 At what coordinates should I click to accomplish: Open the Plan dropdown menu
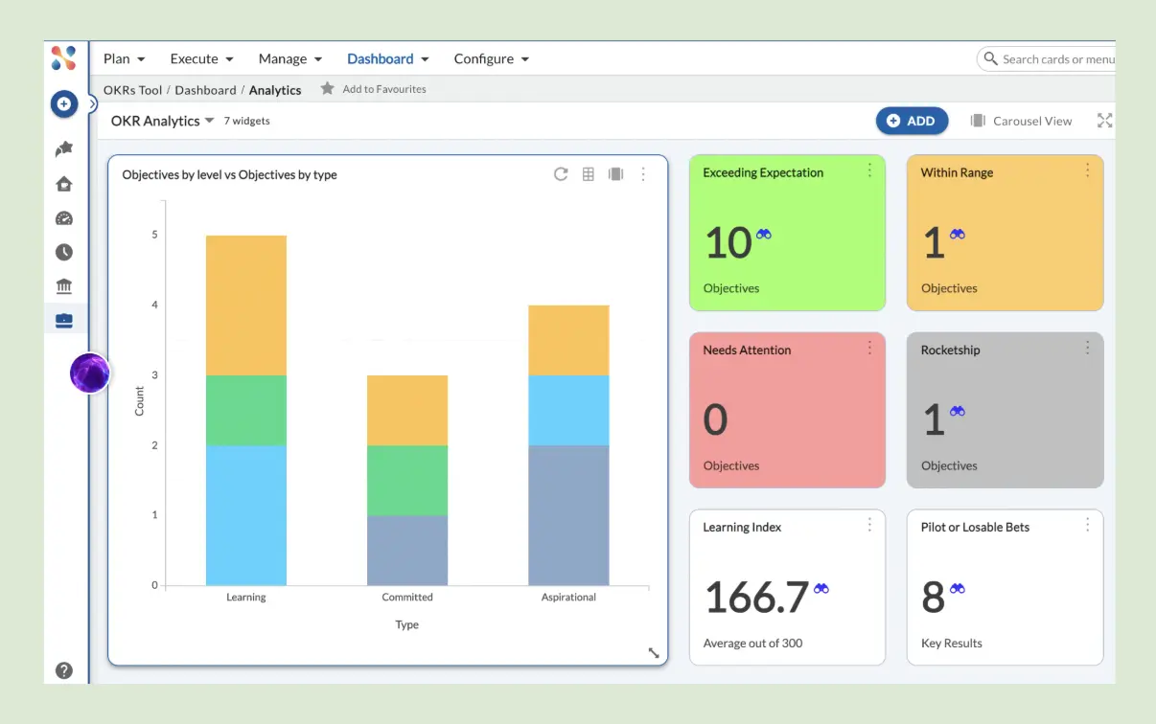point(123,58)
